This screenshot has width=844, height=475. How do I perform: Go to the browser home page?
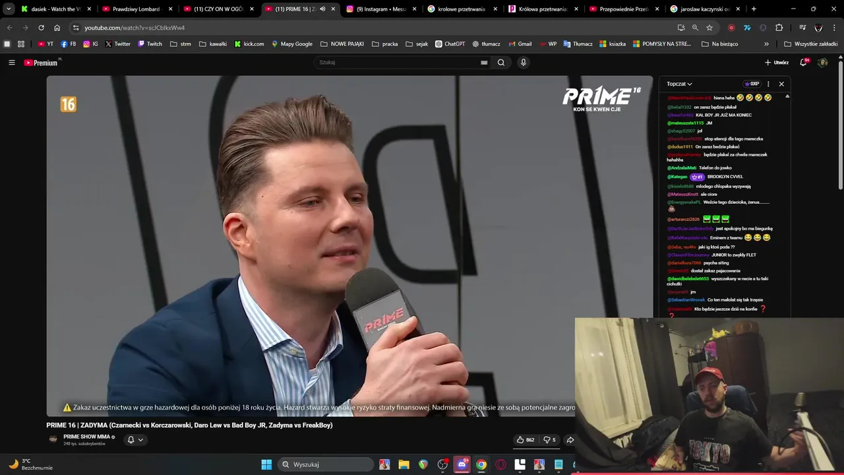click(x=57, y=28)
